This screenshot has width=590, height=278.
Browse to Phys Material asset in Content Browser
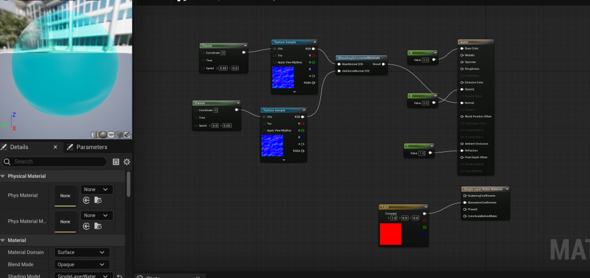tap(98, 200)
